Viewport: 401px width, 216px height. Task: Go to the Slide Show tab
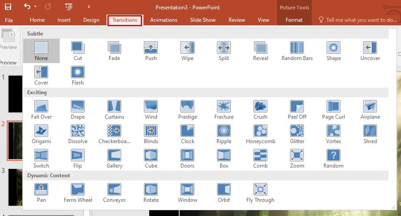point(203,20)
